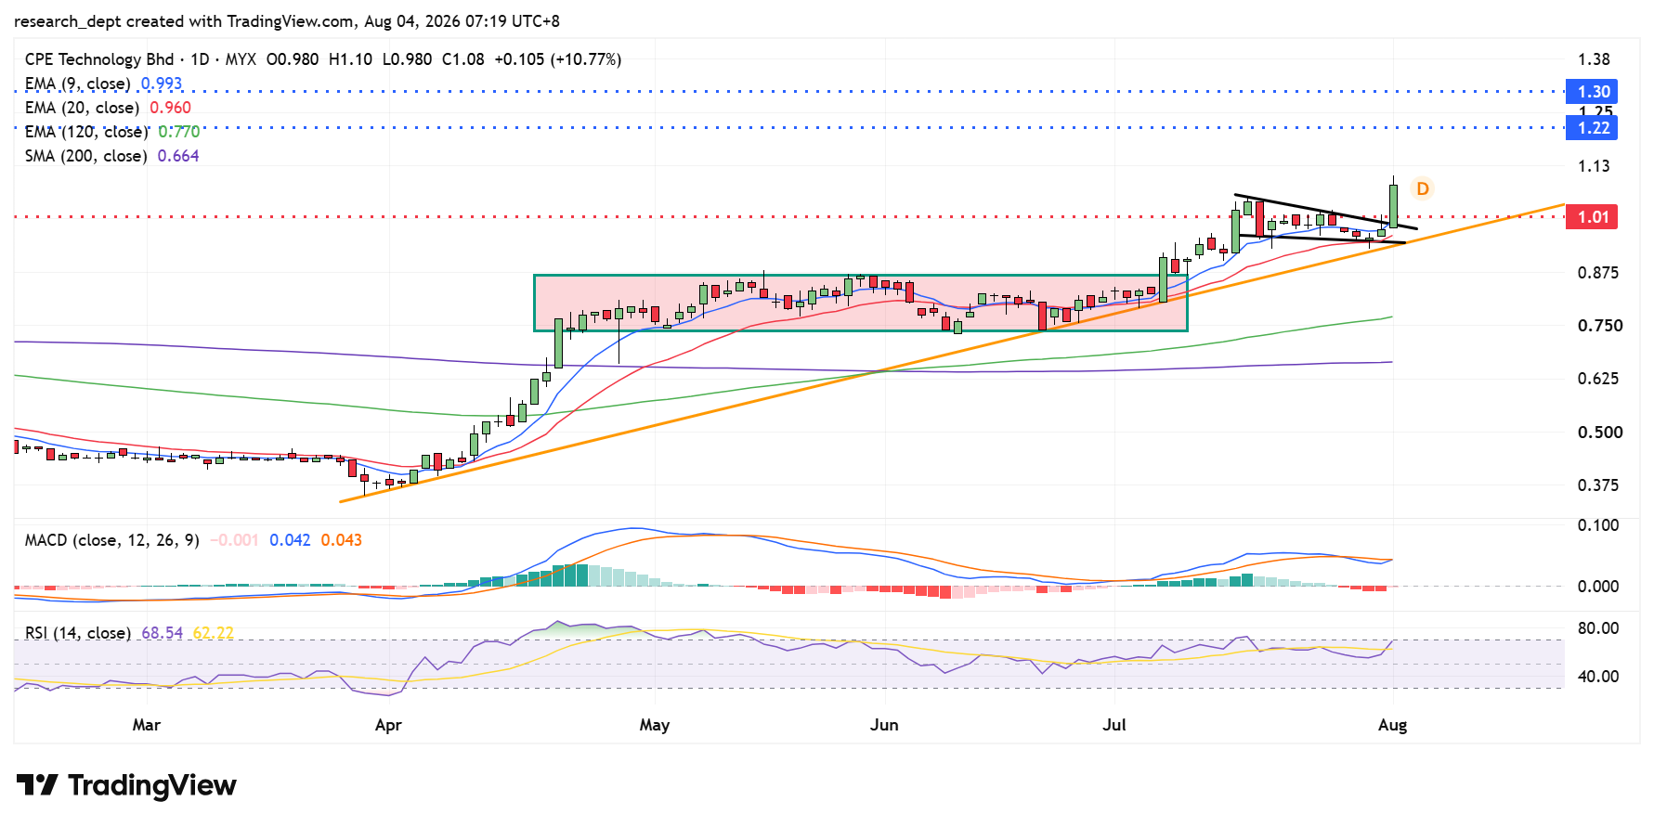Click the MACD histogram value −0.001
Image resolution: width=1654 pixels, height=827 pixels.
tap(234, 540)
